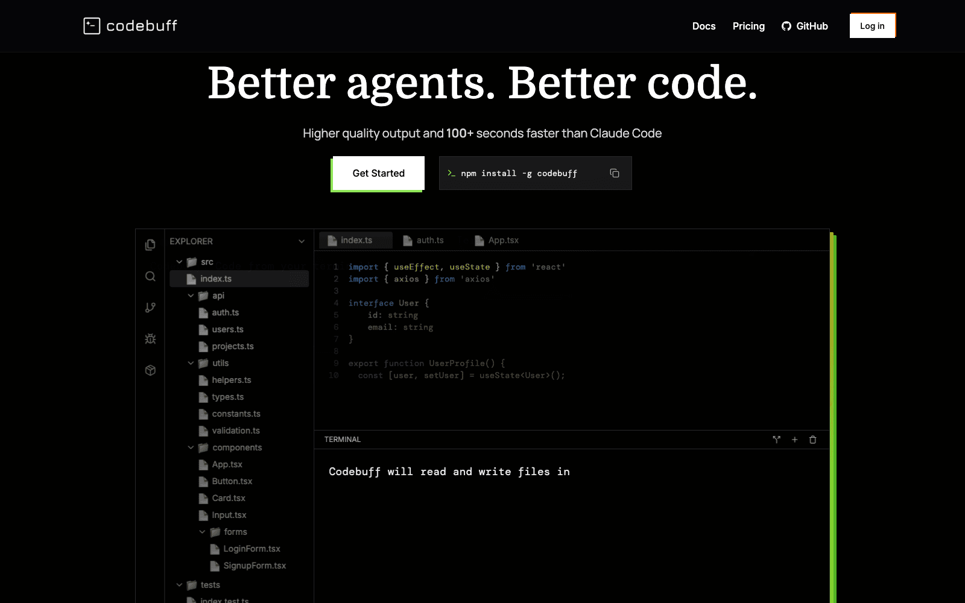965x603 pixels.
Task: Click the terminal prompt icon before npm
Action: [451, 173]
